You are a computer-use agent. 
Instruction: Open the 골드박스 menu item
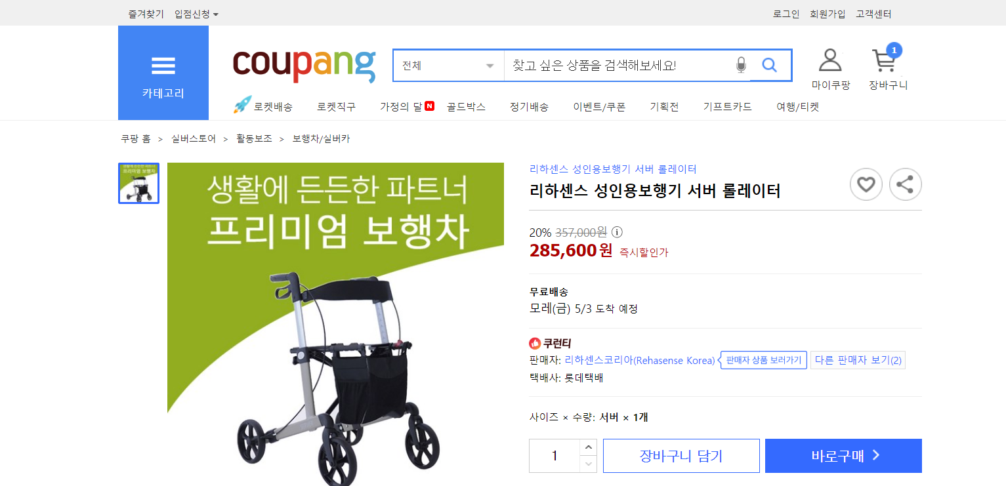coord(466,106)
